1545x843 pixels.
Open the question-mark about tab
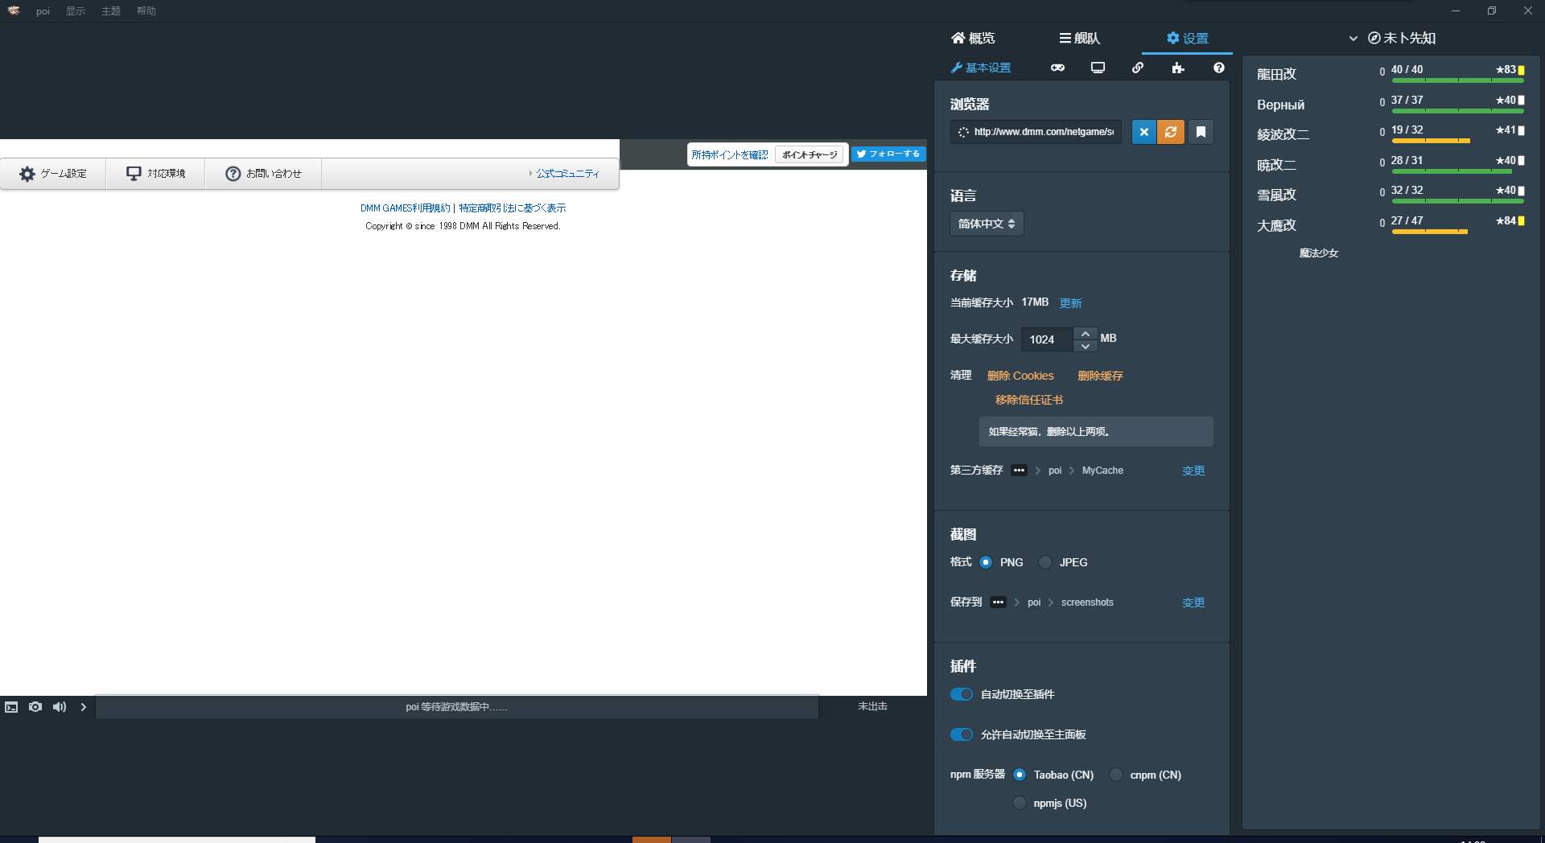[1218, 68]
